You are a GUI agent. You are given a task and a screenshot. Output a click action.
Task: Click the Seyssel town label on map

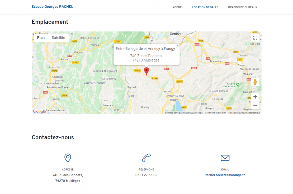click(131, 87)
